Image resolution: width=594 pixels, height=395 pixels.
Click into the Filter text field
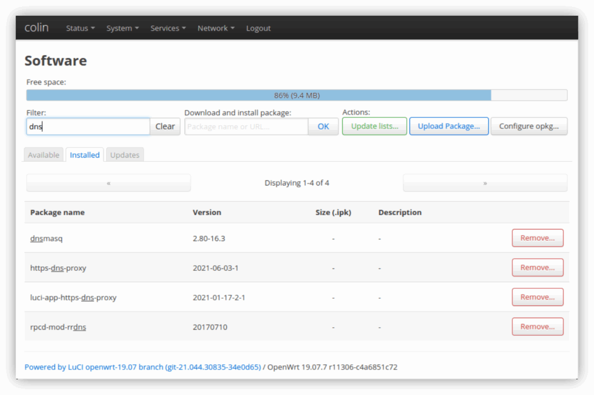point(88,126)
